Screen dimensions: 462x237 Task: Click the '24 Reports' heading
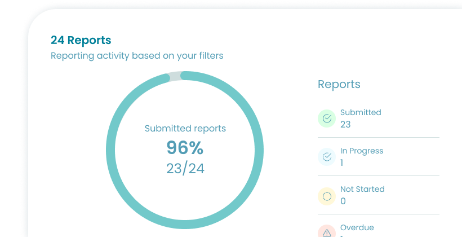coord(81,40)
